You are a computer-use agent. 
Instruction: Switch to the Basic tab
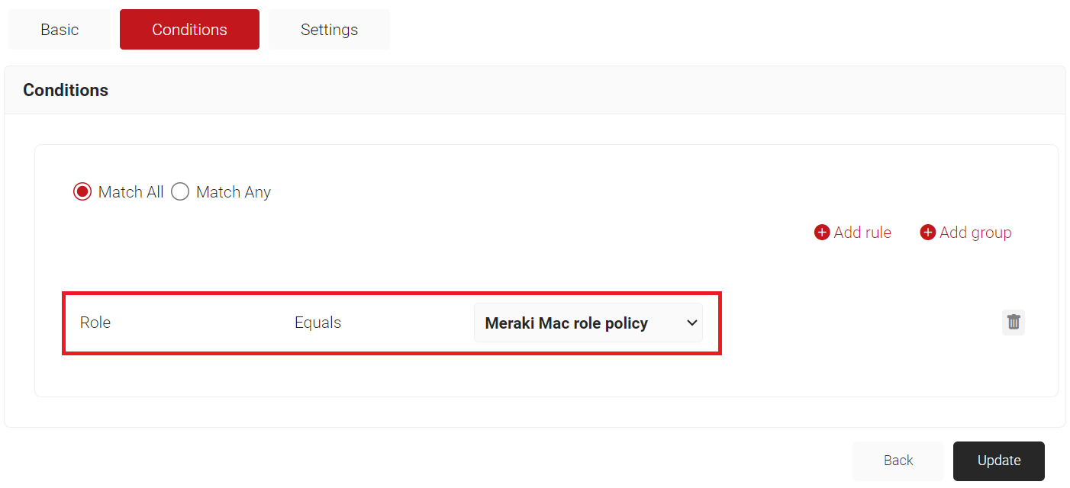click(x=60, y=30)
